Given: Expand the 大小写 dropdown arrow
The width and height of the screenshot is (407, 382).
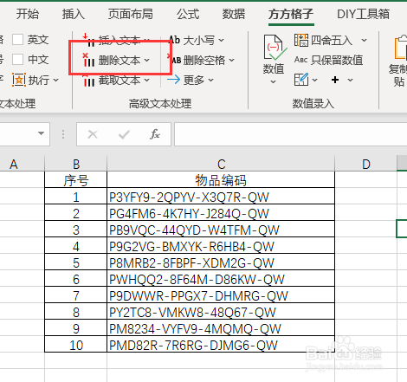Looking at the screenshot, I should click(222, 40).
